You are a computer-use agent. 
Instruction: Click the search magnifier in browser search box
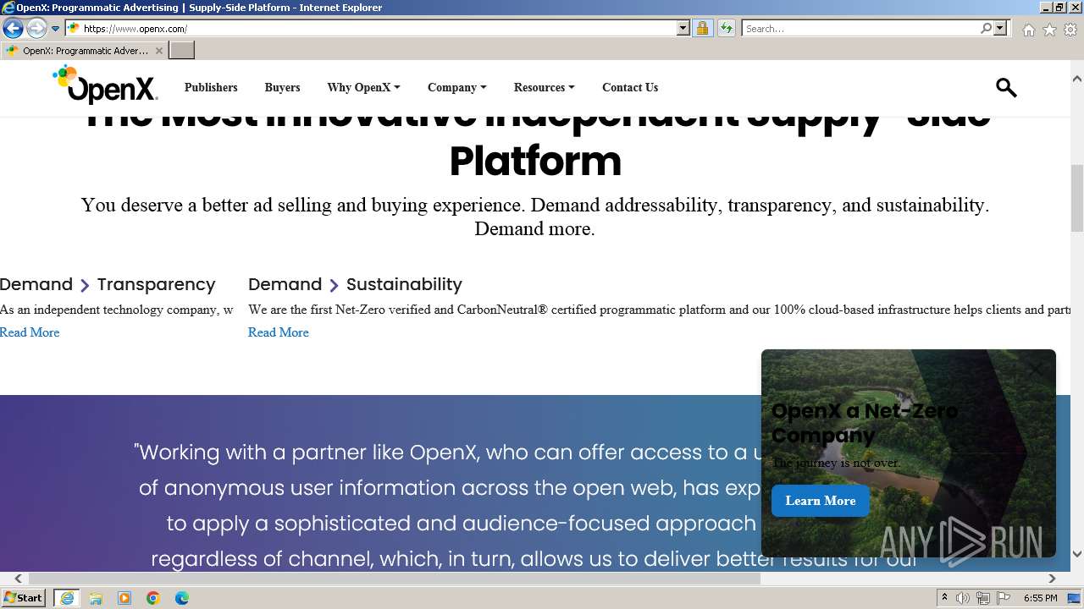pyautogui.click(x=986, y=29)
